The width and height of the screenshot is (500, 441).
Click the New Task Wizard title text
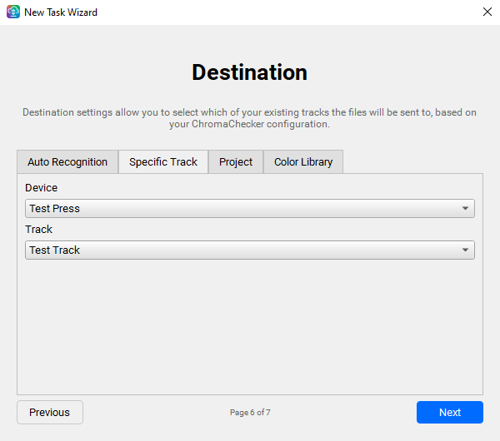point(61,12)
